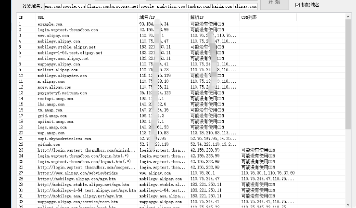Click the 113.18.210.83,113... cell

[x=214, y=133]
